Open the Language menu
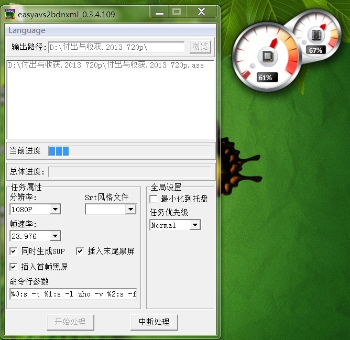Image resolution: width=350 pixels, height=340 pixels. tap(27, 30)
